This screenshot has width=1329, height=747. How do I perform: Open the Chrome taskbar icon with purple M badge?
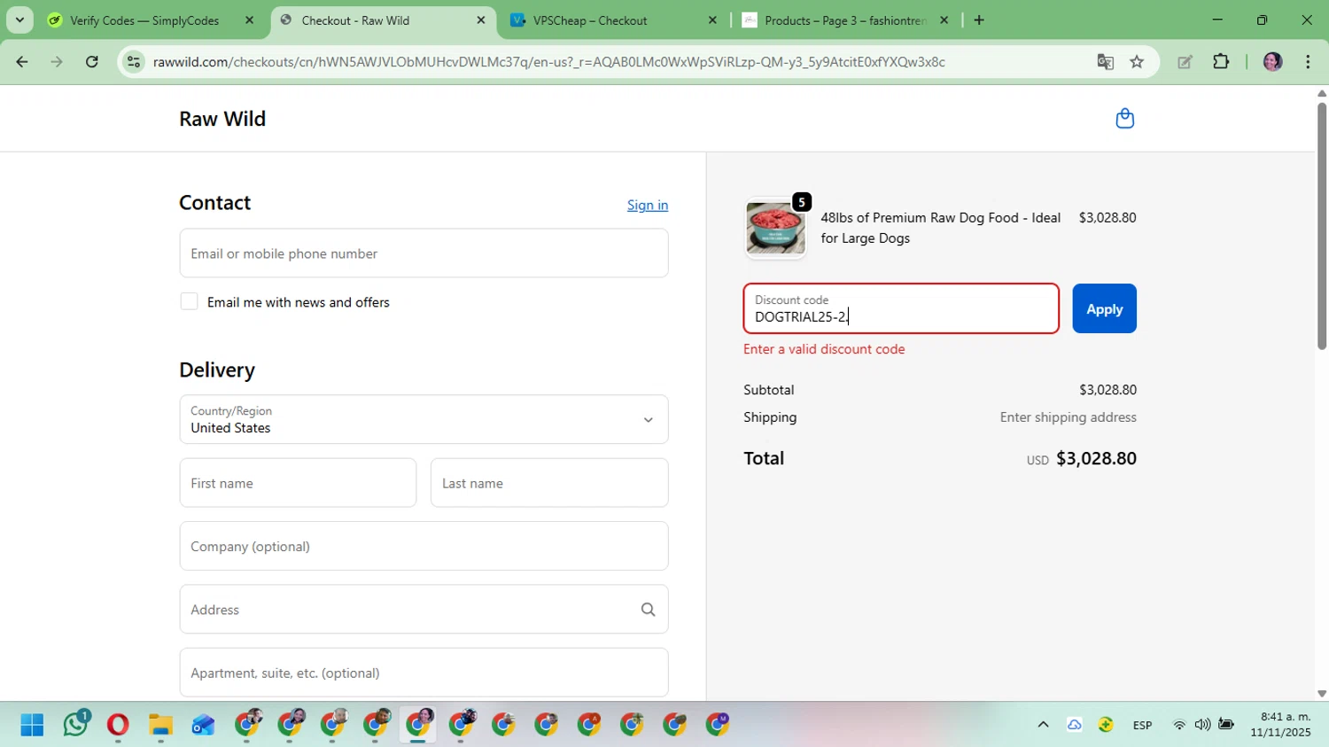(718, 725)
